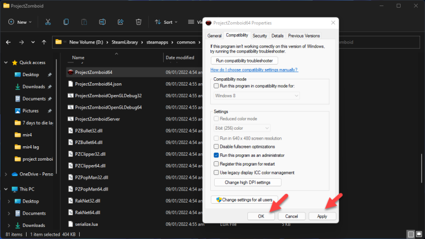Select ProjectZomboidServer file icon
Image resolution: width=425 pixels, height=239 pixels.
click(70, 119)
